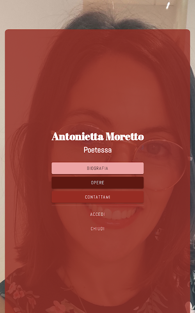195x313 pixels.
Task: Click the empty red overlay area below Chiudi
Action: click(x=97, y=270)
